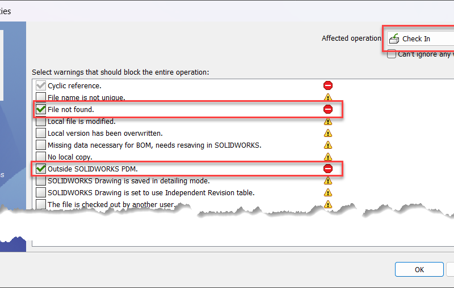Click warning triangle next to Local file is modified
Image resolution: width=454 pixels, height=288 pixels.
pos(327,121)
